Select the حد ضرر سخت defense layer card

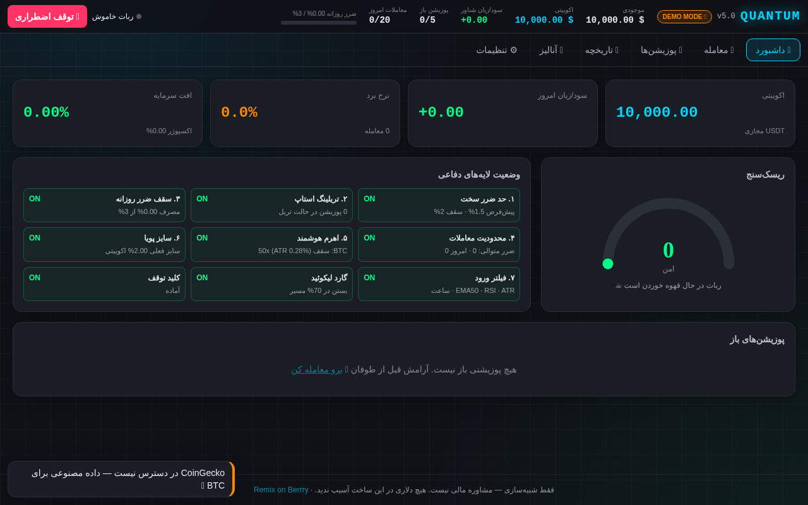(439, 205)
